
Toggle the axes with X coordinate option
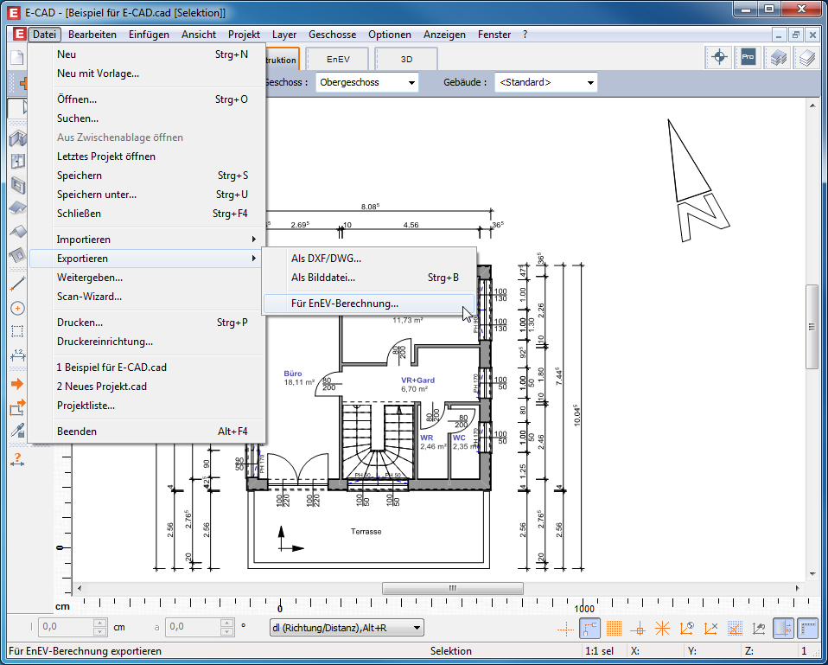click(710, 629)
